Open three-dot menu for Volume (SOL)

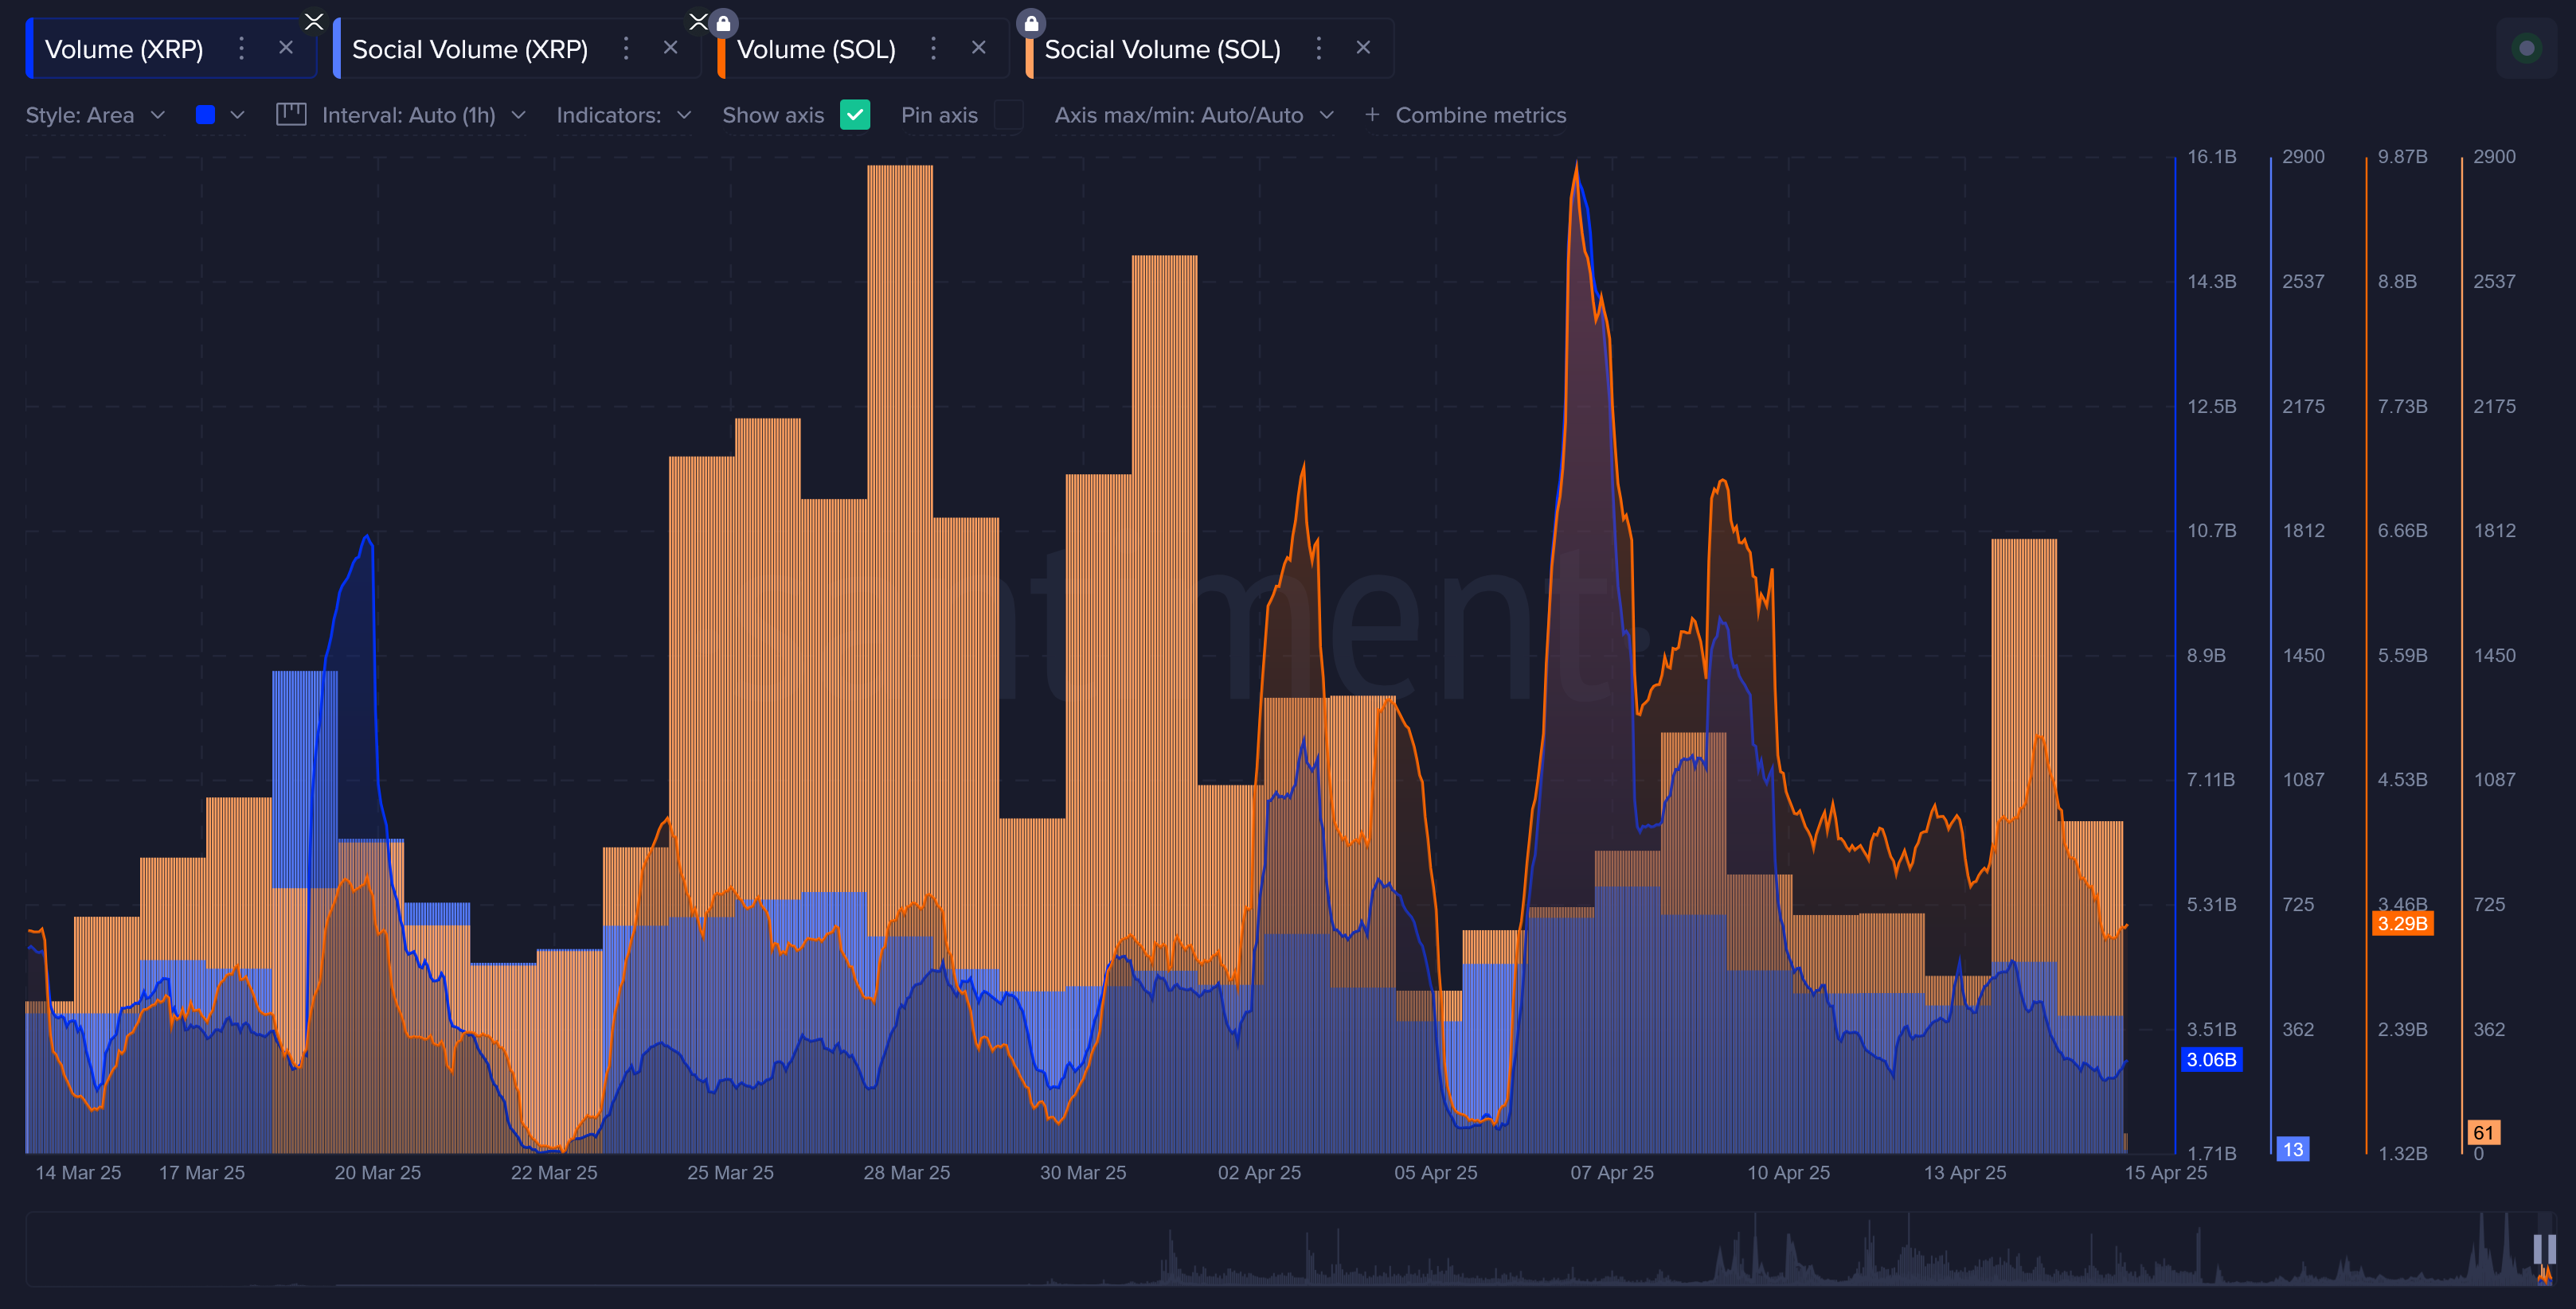[x=933, y=48]
